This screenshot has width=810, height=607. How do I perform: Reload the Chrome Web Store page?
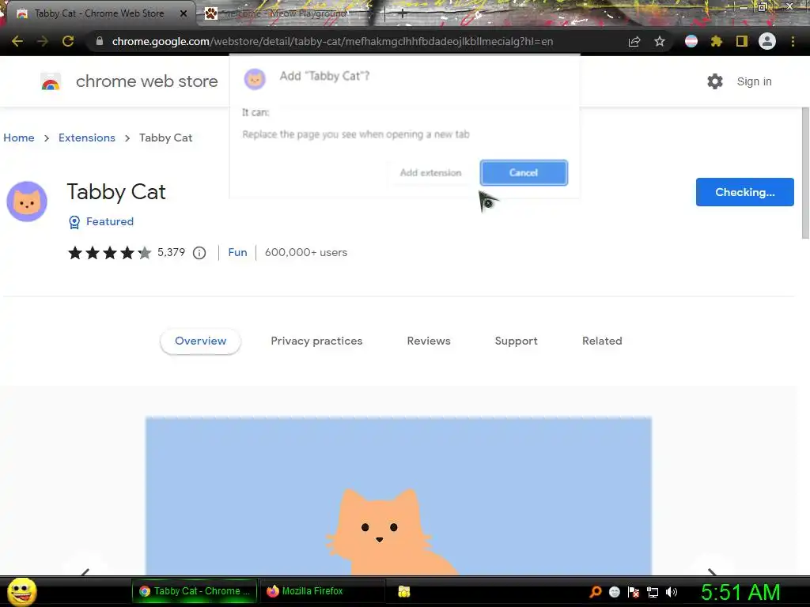tap(68, 41)
